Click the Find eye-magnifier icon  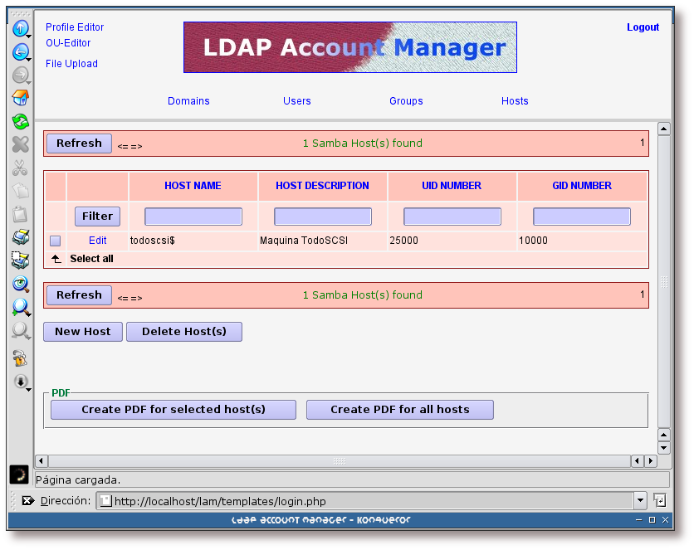[20, 284]
